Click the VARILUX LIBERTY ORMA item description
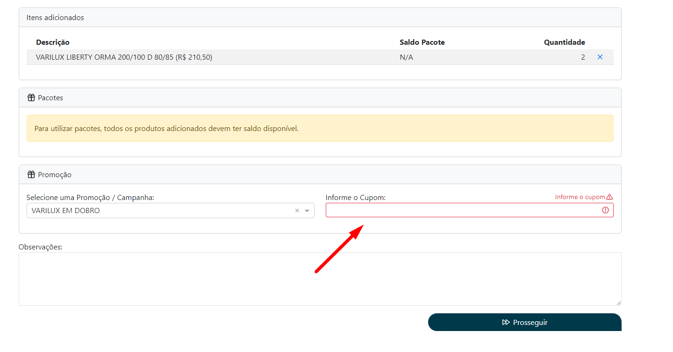This screenshot has height=352, width=673. [124, 57]
